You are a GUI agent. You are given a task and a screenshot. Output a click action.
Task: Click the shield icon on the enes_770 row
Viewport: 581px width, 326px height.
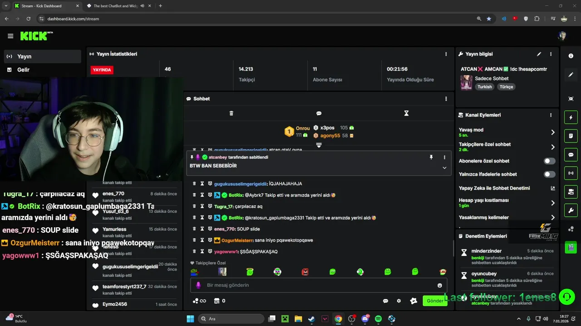[210, 229]
